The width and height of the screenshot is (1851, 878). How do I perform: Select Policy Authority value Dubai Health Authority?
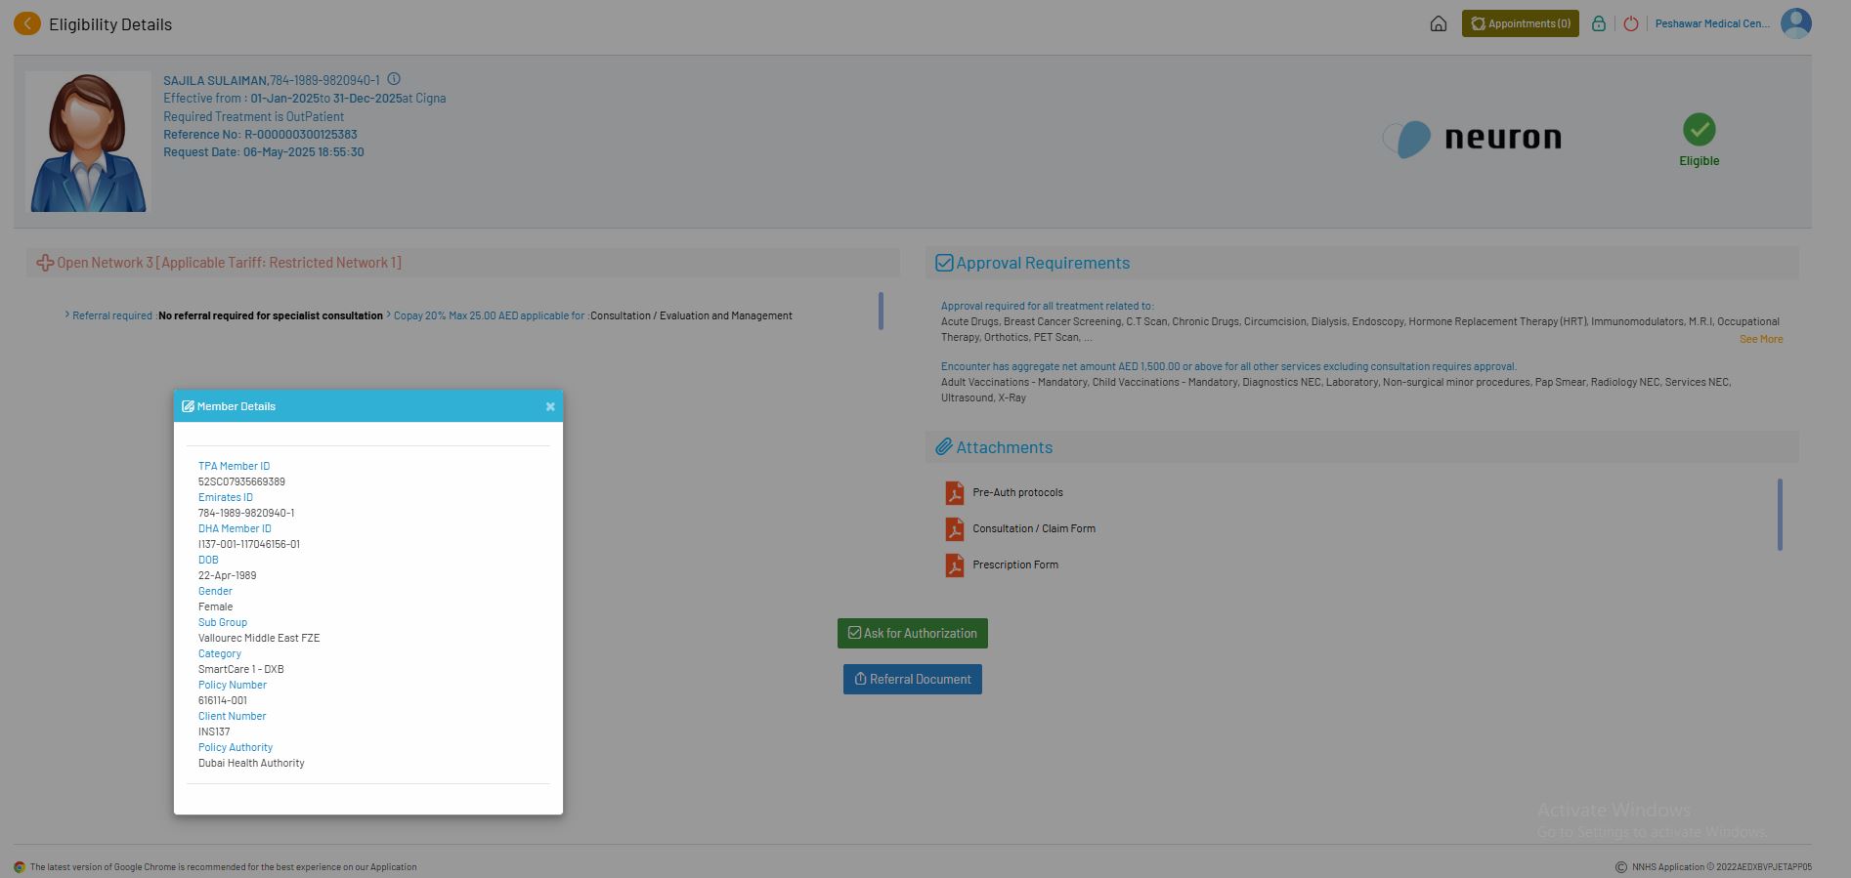point(251,763)
